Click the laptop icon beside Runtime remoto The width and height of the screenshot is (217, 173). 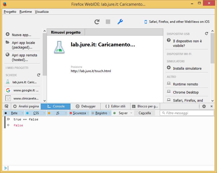(x=169, y=83)
